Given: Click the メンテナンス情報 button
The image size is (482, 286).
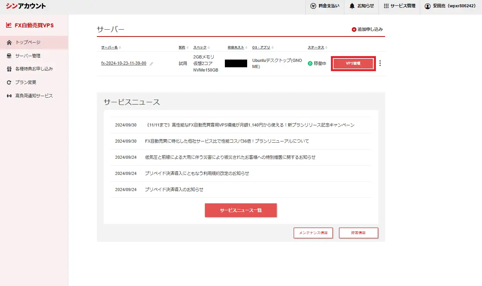Looking at the screenshot, I should tap(313, 233).
